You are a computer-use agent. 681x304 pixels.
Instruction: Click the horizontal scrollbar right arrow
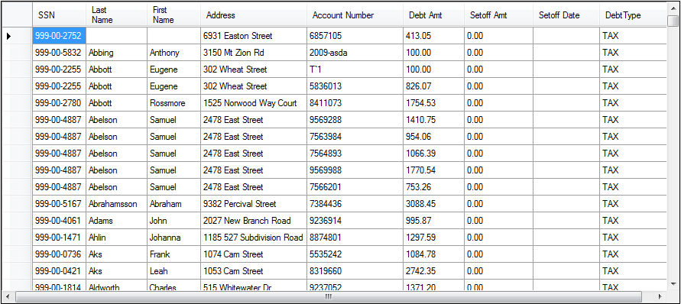(x=661, y=296)
